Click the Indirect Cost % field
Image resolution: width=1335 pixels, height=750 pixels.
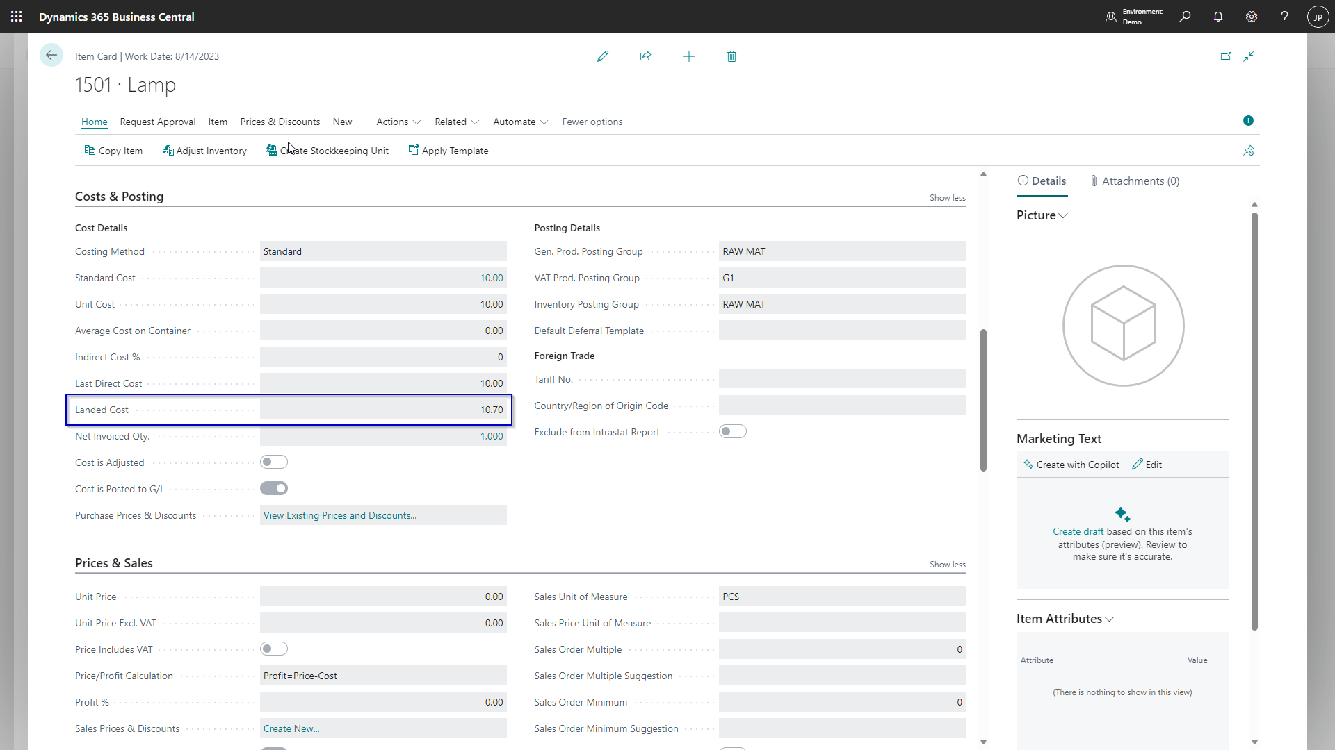click(383, 357)
